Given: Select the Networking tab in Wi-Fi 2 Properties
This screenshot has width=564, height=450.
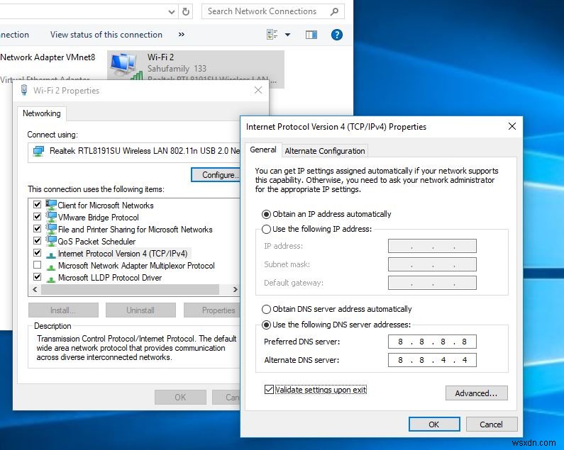Looking at the screenshot, I should [x=42, y=113].
